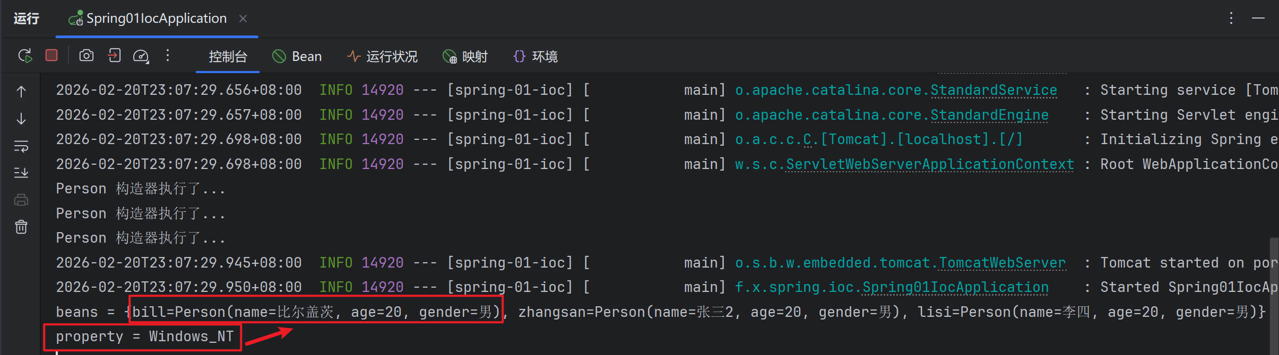Viewport: 1279px width, 355px height.
Task: Open more toolbar actions next to profiler
Action: (168, 56)
